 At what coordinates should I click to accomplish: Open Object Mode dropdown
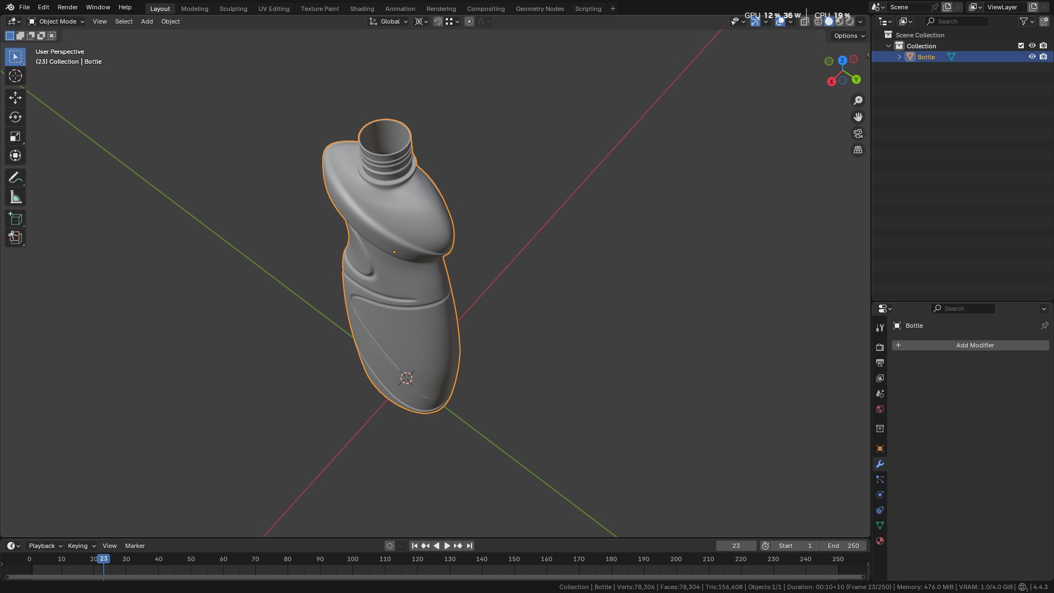56,21
